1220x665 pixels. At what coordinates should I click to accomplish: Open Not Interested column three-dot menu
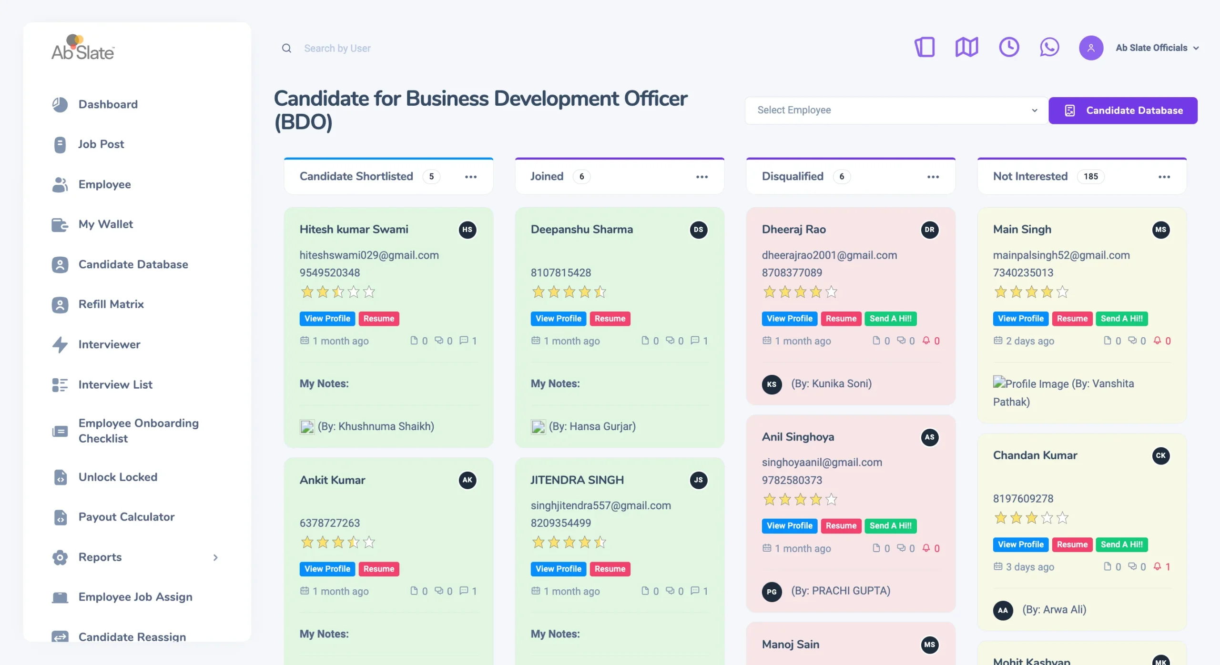point(1164,177)
